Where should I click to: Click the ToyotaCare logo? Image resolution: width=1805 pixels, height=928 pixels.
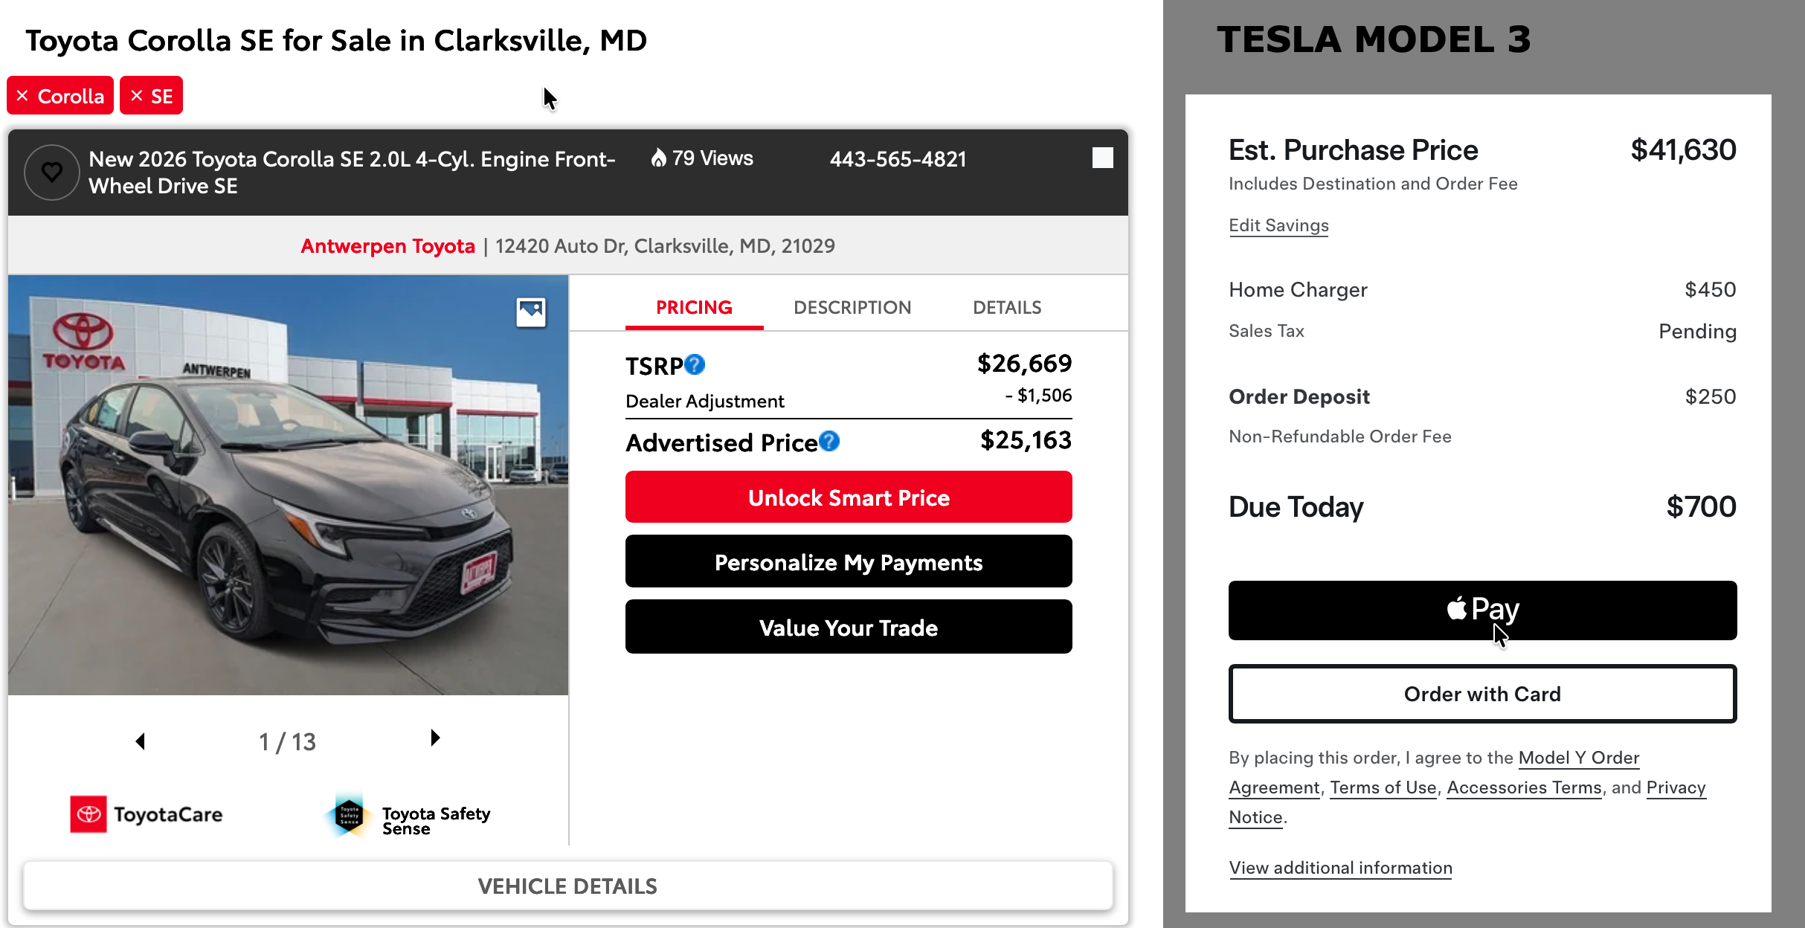pos(147,814)
